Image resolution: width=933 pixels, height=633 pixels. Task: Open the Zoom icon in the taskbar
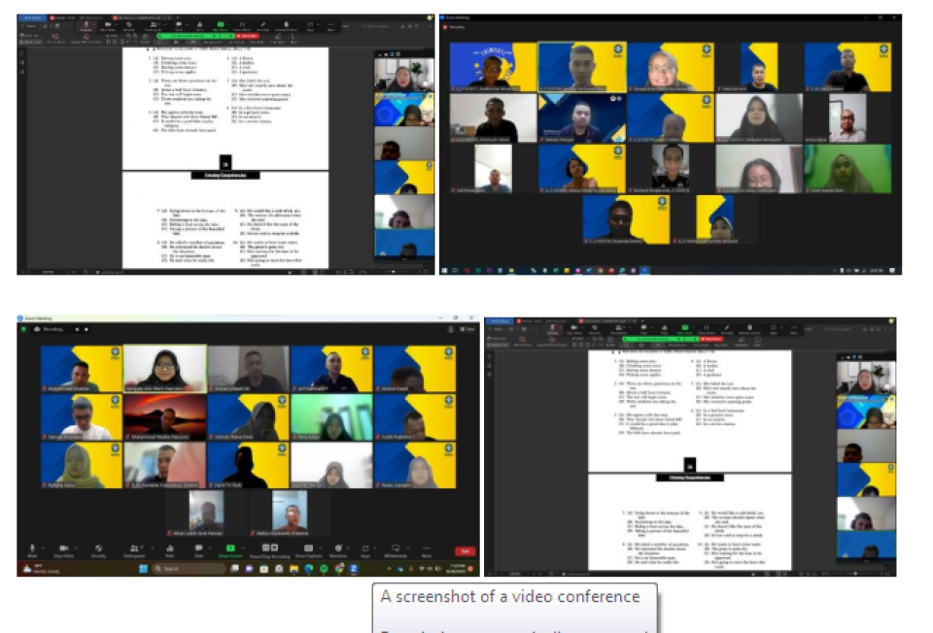point(354,569)
